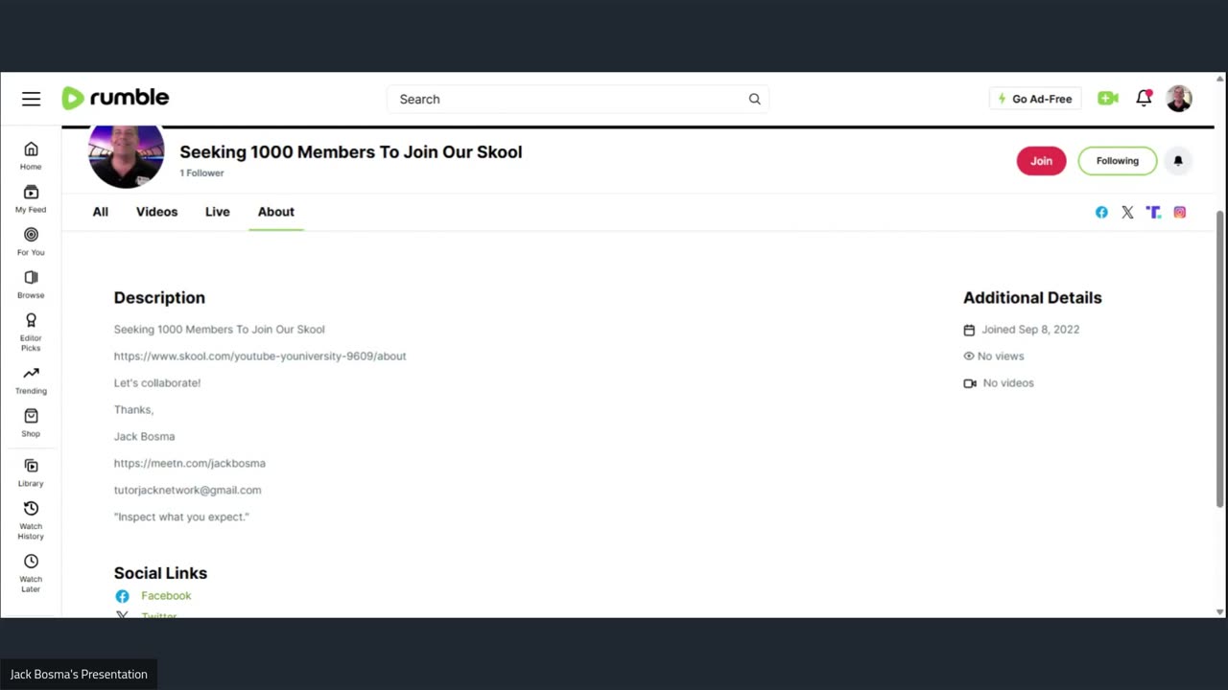Click the Truth Social icon beside the tabs
1228x690 pixels.
(1153, 213)
